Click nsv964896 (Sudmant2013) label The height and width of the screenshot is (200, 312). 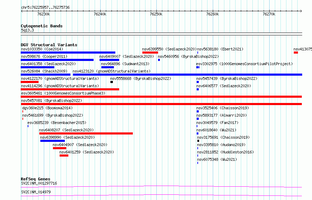pos(125,64)
